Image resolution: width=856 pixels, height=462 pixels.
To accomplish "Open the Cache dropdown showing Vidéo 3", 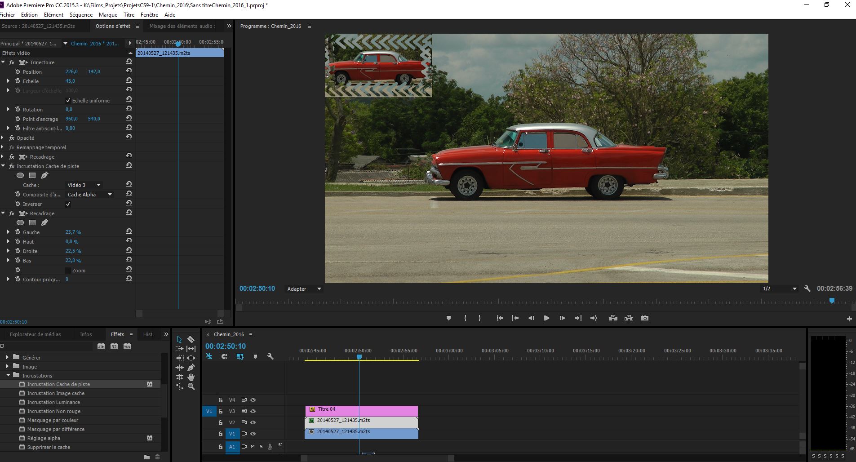I will [x=84, y=185].
